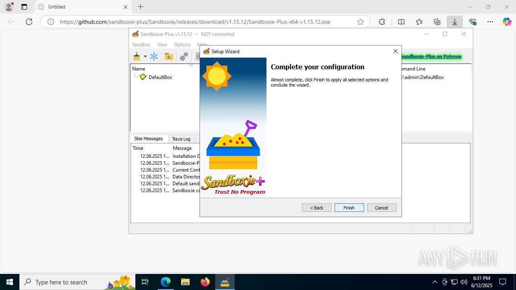Screen dimensions: 516x290
Task: Go Back in the Setup Wizard
Action: 316,208
